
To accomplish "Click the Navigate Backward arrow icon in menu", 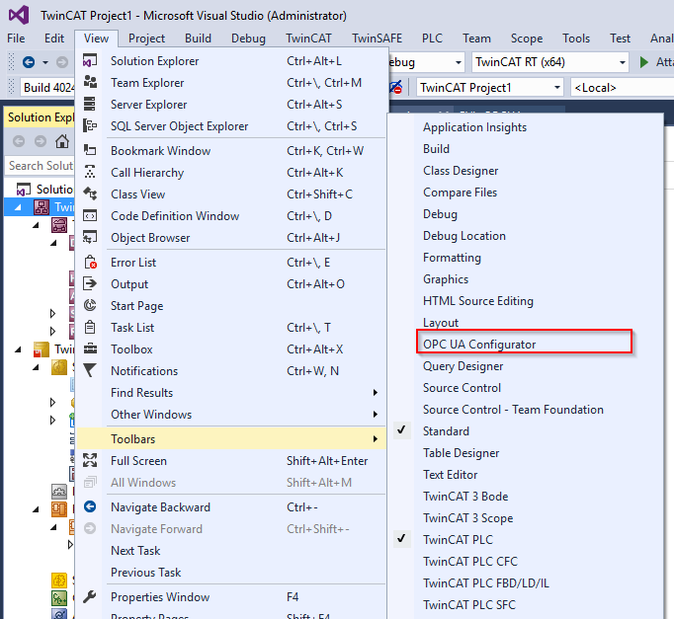I will point(90,506).
